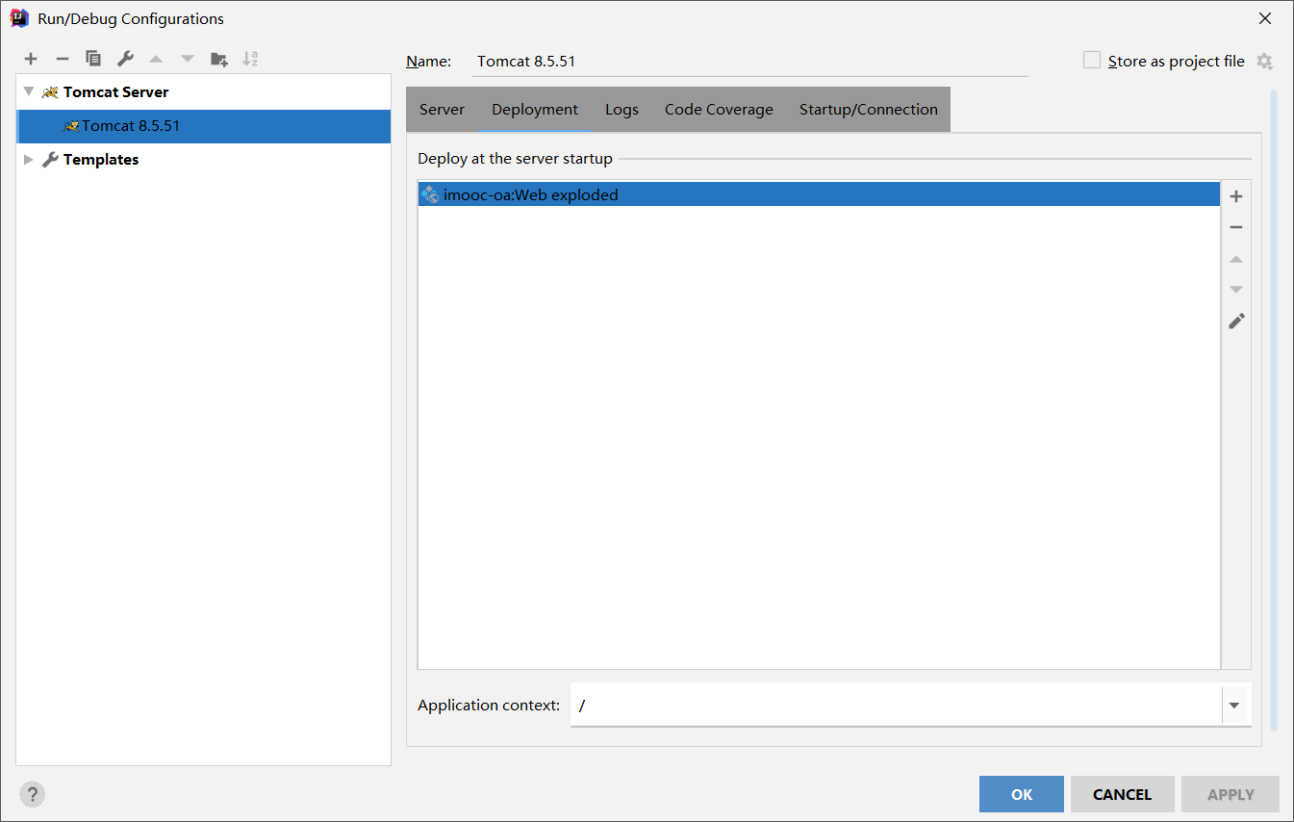Select the Tomcat 8.5.51 configuration

pos(204,126)
